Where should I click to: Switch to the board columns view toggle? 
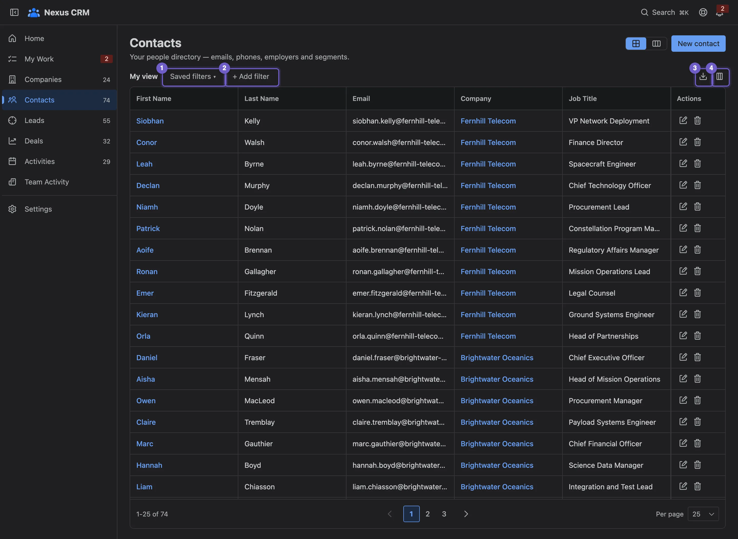pyautogui.click(x=656, y=44)
